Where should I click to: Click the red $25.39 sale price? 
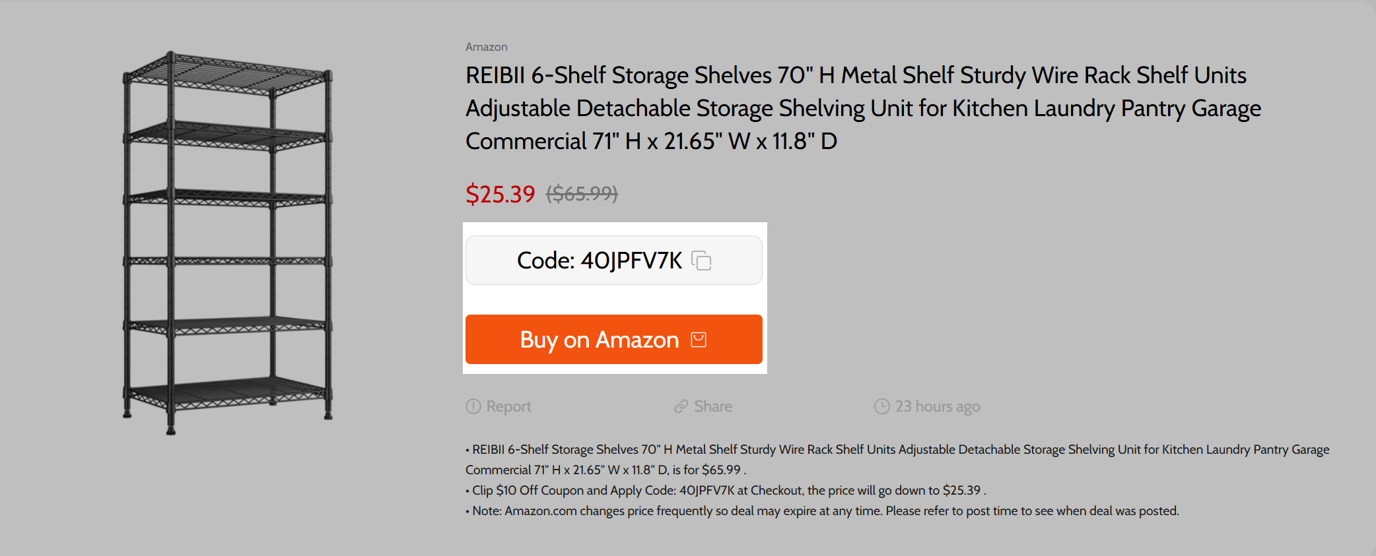click(500, 194)
